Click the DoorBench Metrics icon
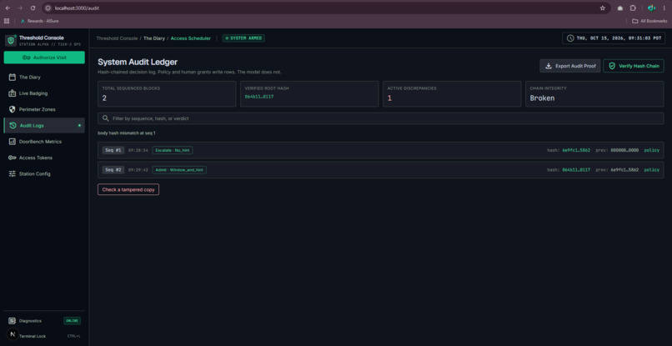The image size is (672, 346). click(12, 142)
